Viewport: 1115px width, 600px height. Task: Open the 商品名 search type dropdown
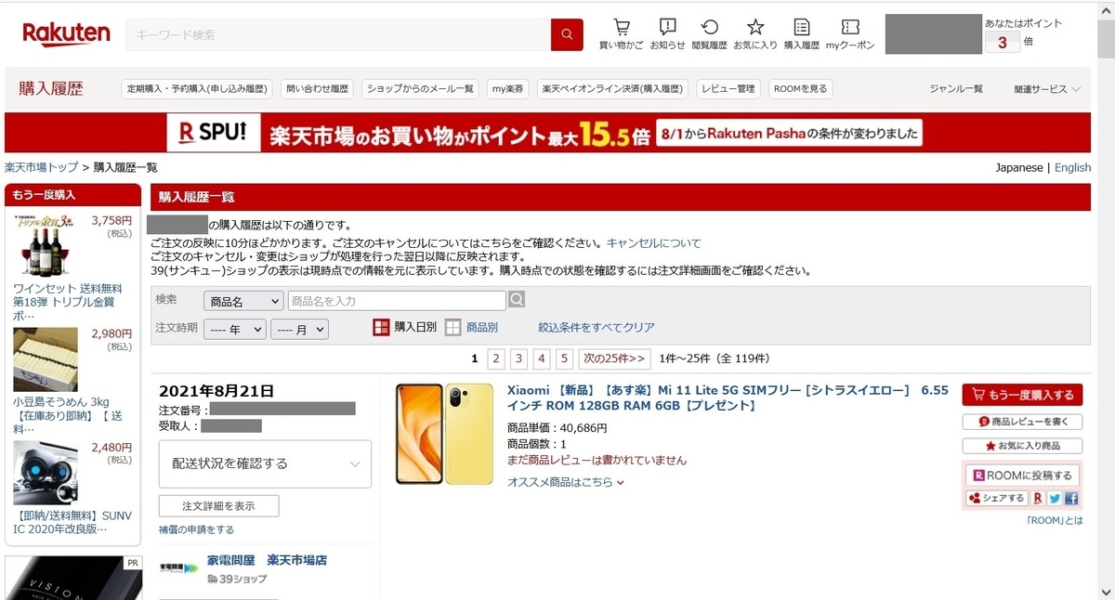[243, 301]
